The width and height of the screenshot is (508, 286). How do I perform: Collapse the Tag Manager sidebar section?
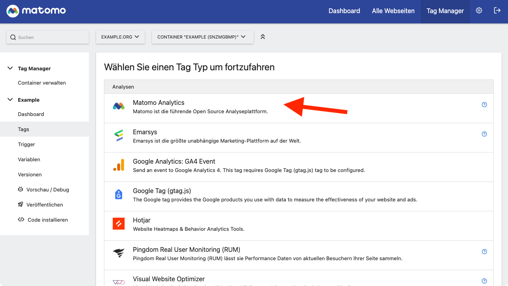click(x=10, y=68)
